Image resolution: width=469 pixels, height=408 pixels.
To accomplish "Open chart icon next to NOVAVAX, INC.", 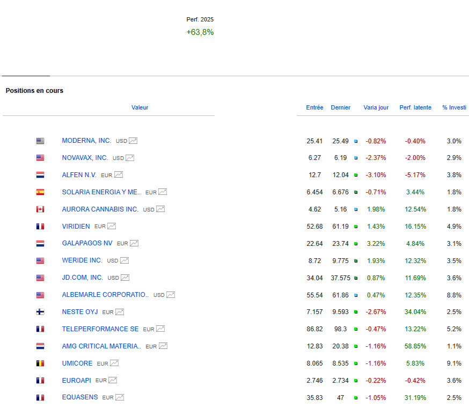I will [130, 158].
